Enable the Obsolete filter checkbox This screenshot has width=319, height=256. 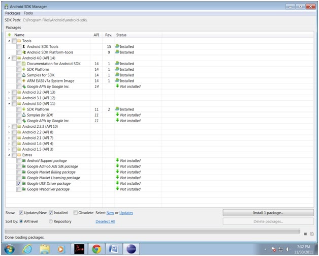click(76, 213)
